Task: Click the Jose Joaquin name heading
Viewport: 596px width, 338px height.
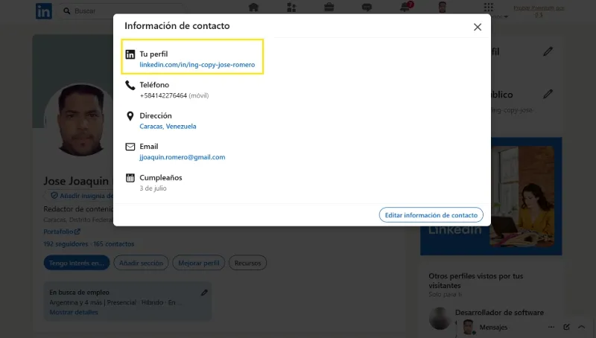Action: tap(76, 181)
